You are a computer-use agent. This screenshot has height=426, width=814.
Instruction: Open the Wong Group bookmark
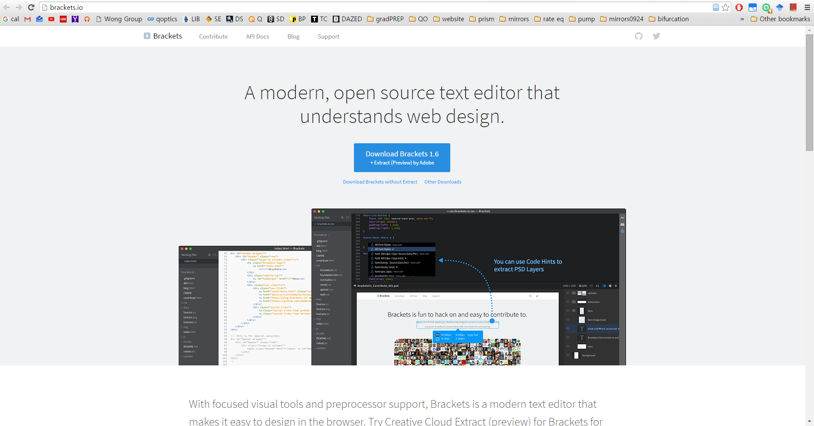[x=119, y=19]
